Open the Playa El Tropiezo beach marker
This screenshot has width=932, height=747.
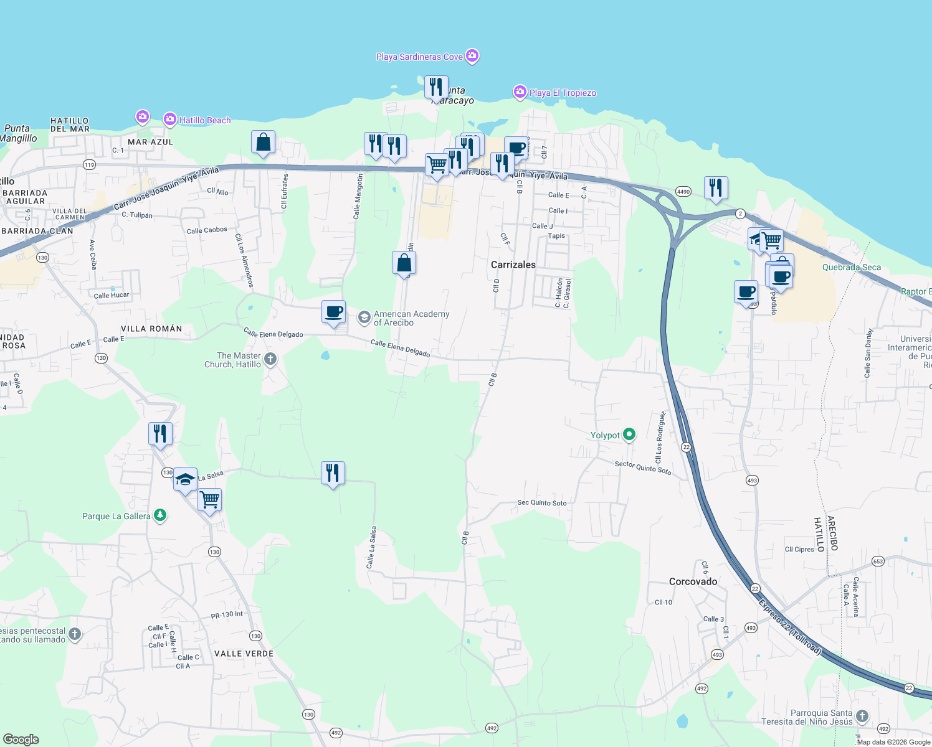(520, 92)
